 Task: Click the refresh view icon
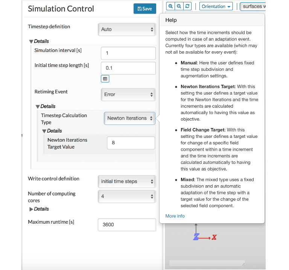(188, 6)
